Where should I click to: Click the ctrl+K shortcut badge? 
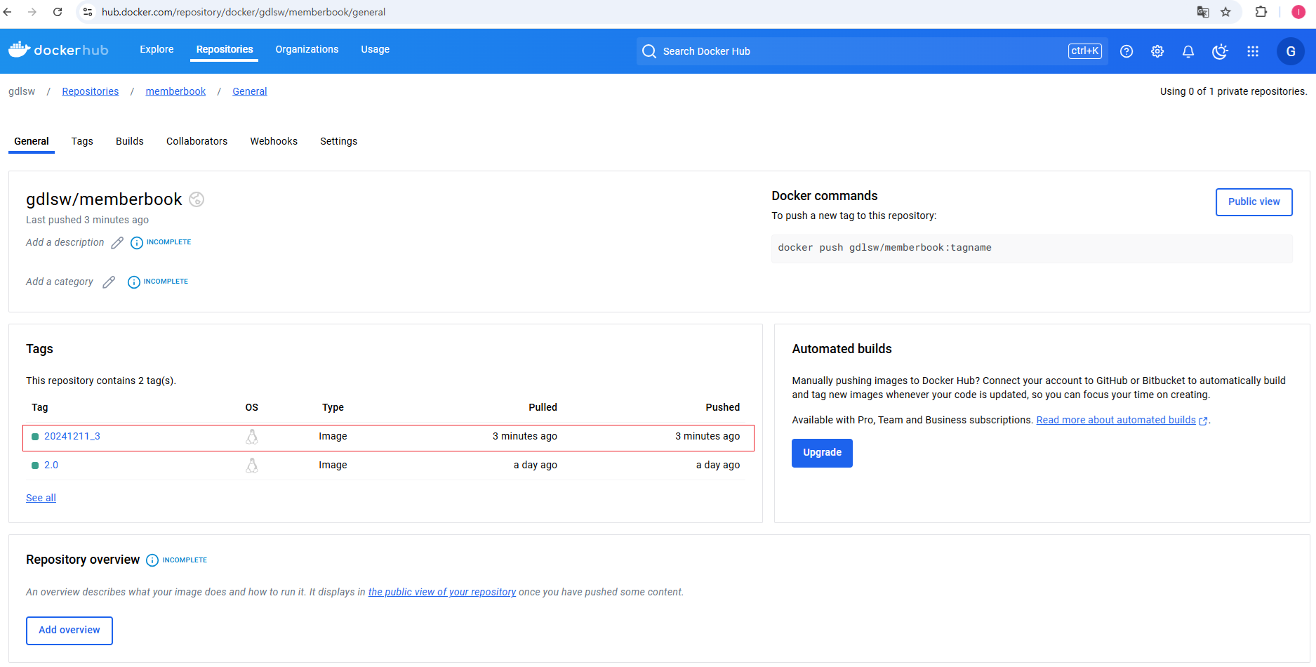pos(1085,51)
